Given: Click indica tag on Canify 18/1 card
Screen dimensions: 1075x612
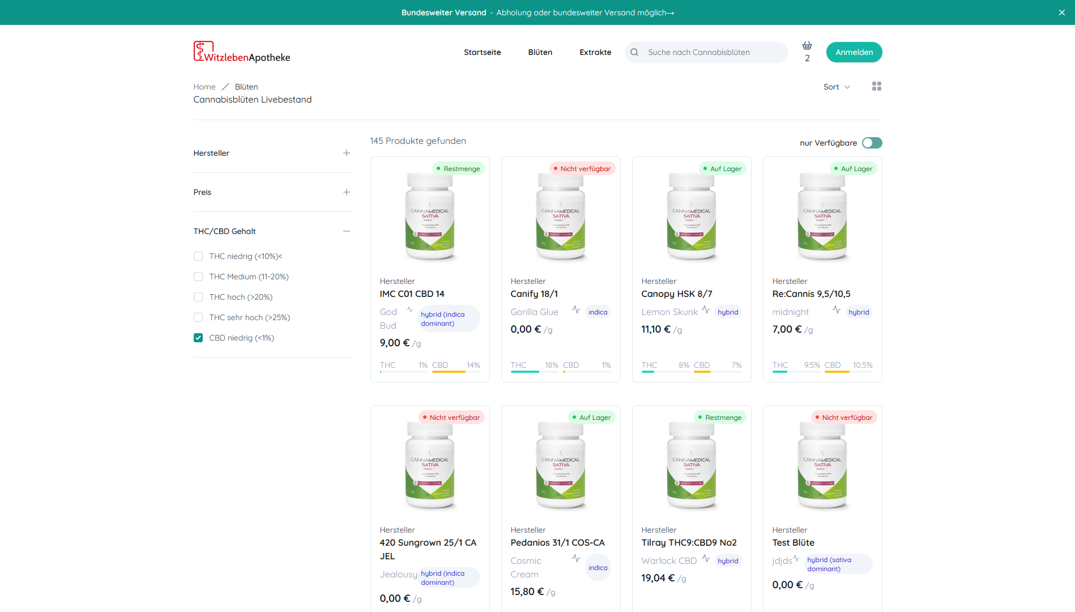Looking at the screenshot, I should [598, 312].
